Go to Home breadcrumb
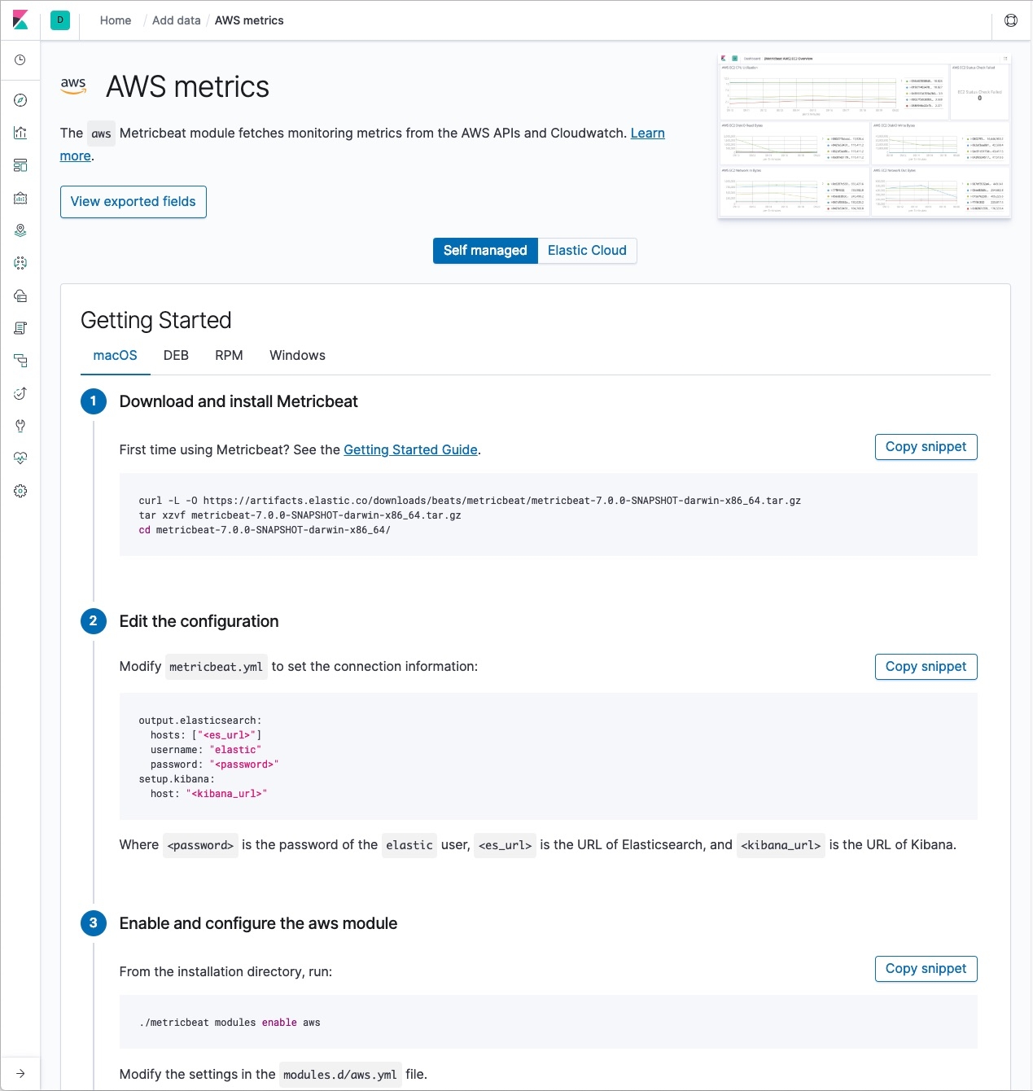 (x=116, y=20)
